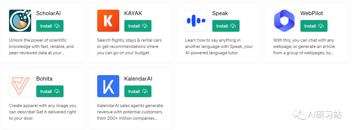Click the Speak audio-wave logo
Screen dimensions: 353x130
coord(196,21)
